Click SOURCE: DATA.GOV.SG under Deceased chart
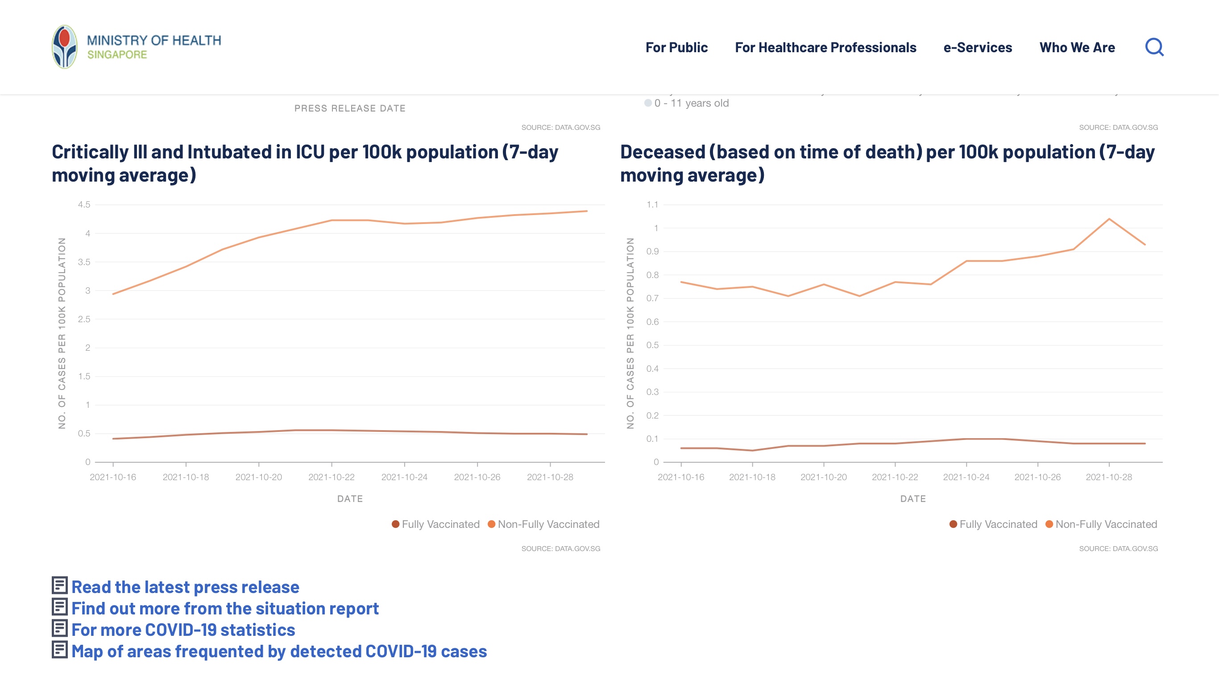 (x=1118, y=548)
